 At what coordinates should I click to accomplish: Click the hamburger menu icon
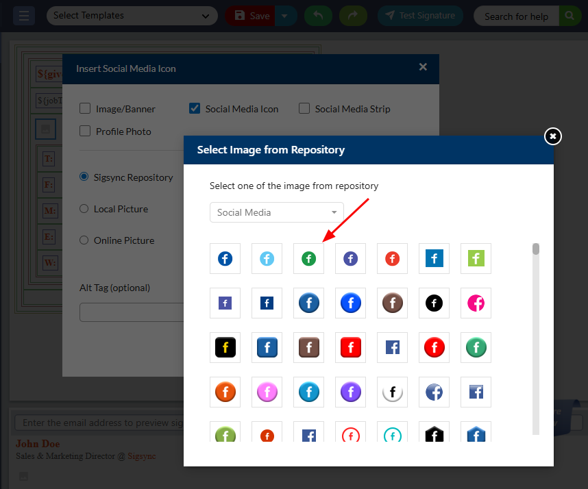tap(24, 16)
